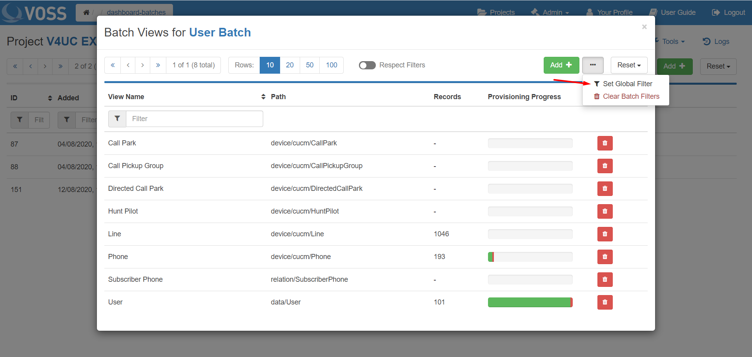Focus the View Name filter input
752x357 pixels.
click(194, 119)
